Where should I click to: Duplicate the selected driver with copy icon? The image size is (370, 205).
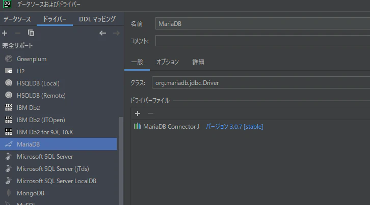31,33
